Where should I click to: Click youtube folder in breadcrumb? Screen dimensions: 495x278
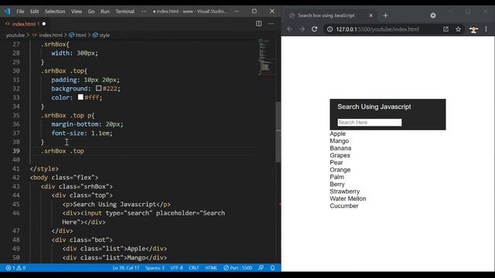[15, 35]
